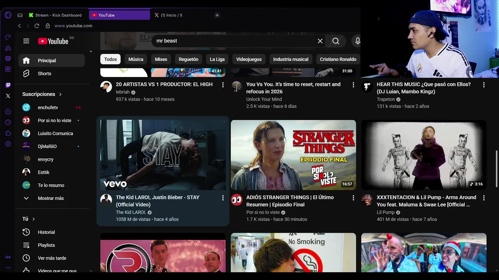This screenshot has width=499, height=280.
Task: Switch to Stream - Kick Dashboard tab
Action: pyautogui.click(x=55, y=15)
